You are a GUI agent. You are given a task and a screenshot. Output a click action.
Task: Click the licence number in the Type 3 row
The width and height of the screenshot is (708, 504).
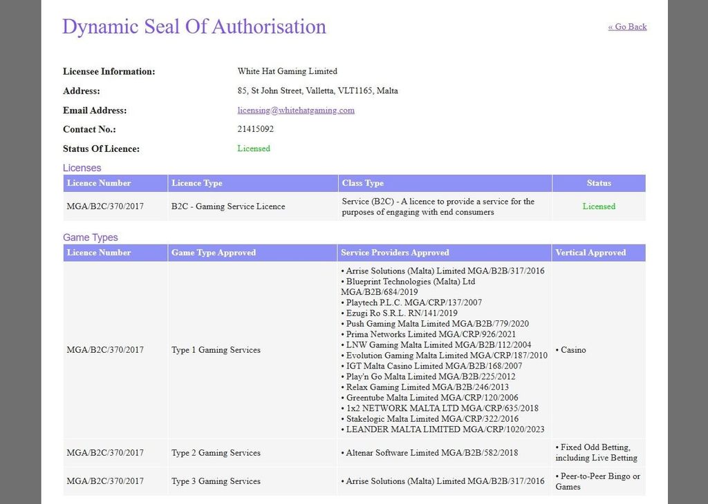coord(105,481)
